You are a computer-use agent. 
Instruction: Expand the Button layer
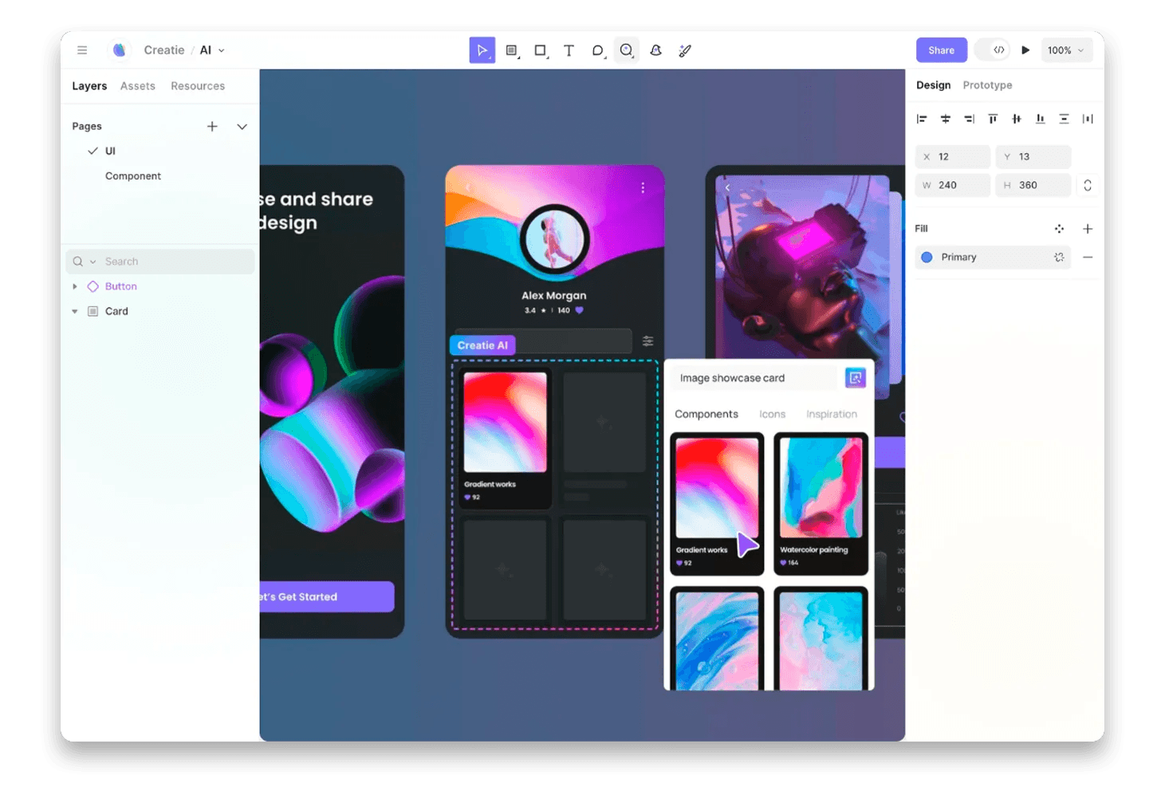pos(75,286)
